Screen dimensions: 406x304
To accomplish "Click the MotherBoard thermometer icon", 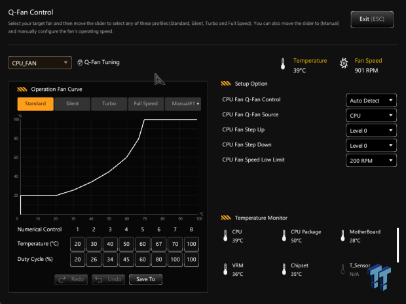I will [343, 236].
